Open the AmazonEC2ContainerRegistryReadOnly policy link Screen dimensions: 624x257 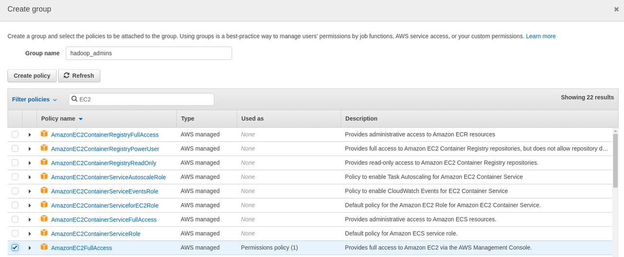[104, 163]
